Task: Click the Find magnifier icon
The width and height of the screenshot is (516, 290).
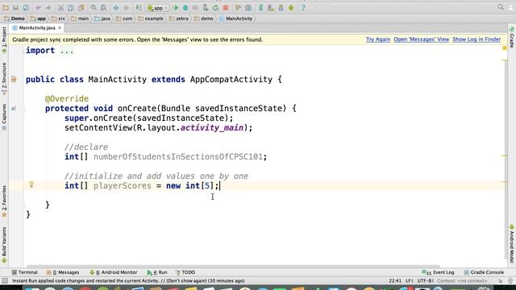Action: [x=94, y=7]
